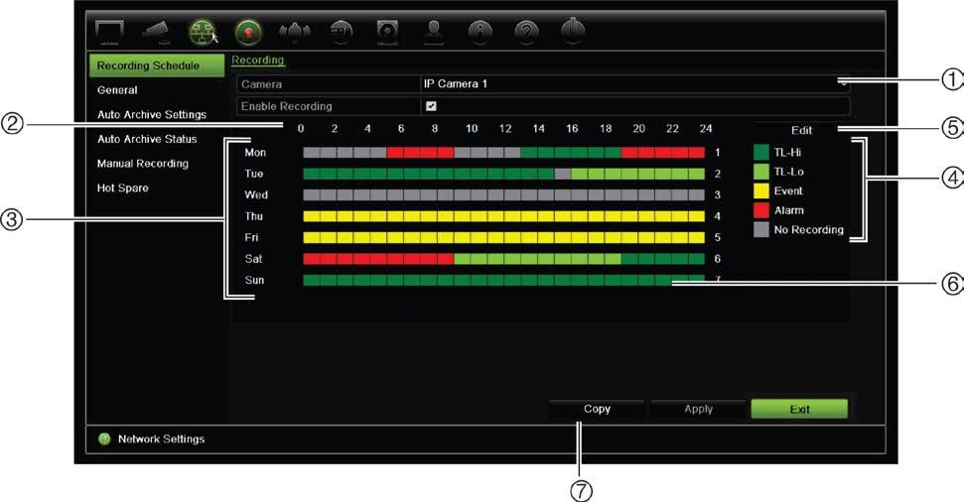Screen dimensions: 964x502
Task: Click row number 1 beside Monday's schedule
Action: coord(718,153)
